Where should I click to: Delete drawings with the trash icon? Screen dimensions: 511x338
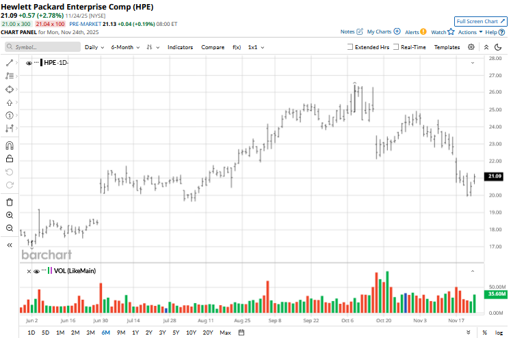coord(10,202)
